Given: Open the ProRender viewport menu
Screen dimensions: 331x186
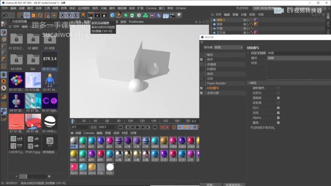Looking at the screenshot, I should point(136,22).
